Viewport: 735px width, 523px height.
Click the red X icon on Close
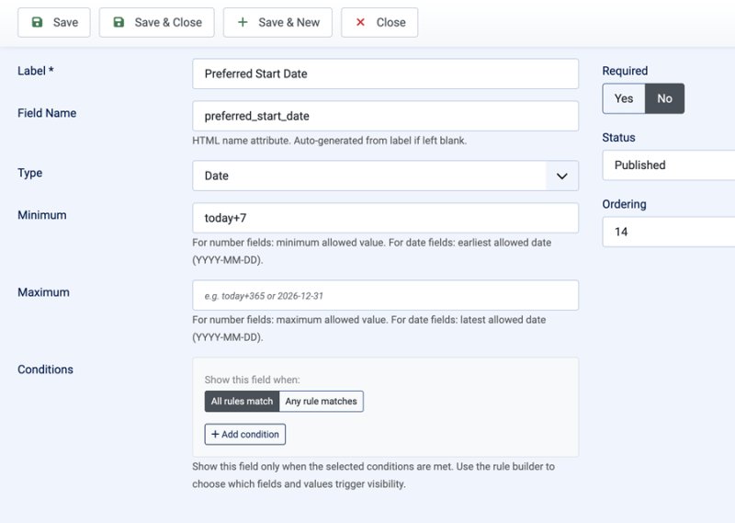360,22
